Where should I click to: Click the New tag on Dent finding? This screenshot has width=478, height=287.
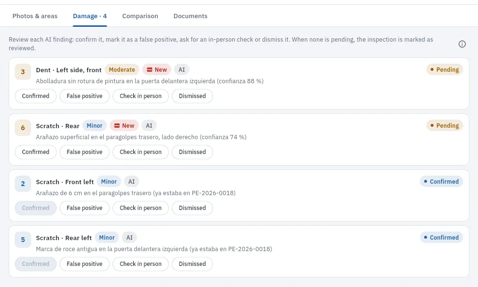click(157, 69)
